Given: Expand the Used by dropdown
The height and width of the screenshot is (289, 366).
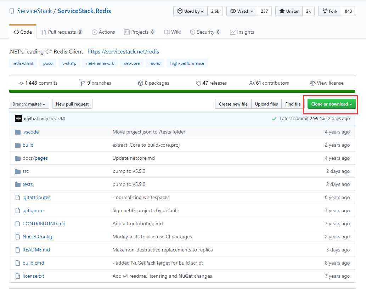Looking at the screenshot, I should coord(190,11).
